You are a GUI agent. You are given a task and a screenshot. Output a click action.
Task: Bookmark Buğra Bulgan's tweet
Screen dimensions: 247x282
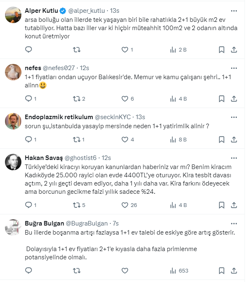(221, 271)
